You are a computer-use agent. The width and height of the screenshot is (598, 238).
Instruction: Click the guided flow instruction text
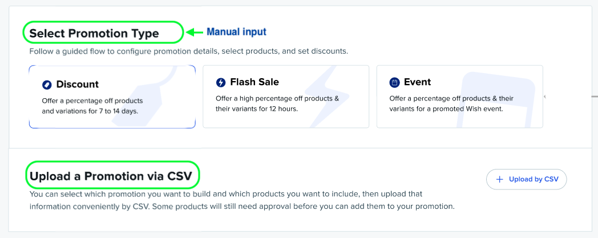[188, 51]
